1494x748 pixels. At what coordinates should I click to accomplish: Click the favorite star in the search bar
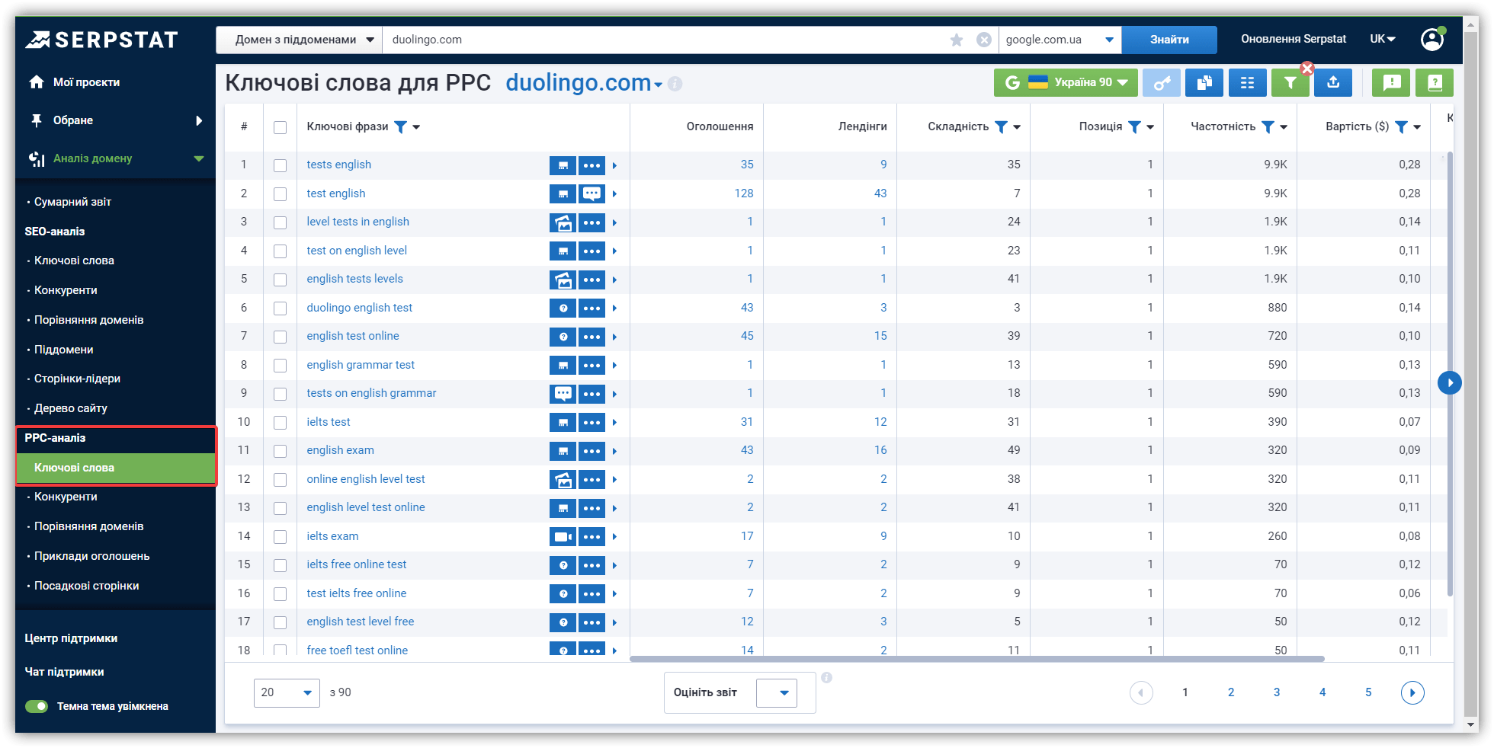[957, 40]
